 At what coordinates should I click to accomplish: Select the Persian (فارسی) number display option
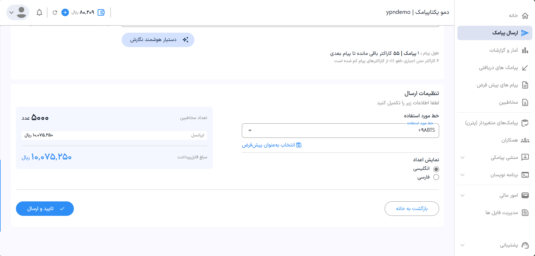(x=436, y=177)
